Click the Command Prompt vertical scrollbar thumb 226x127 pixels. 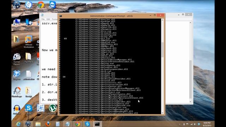click(162, 50)
